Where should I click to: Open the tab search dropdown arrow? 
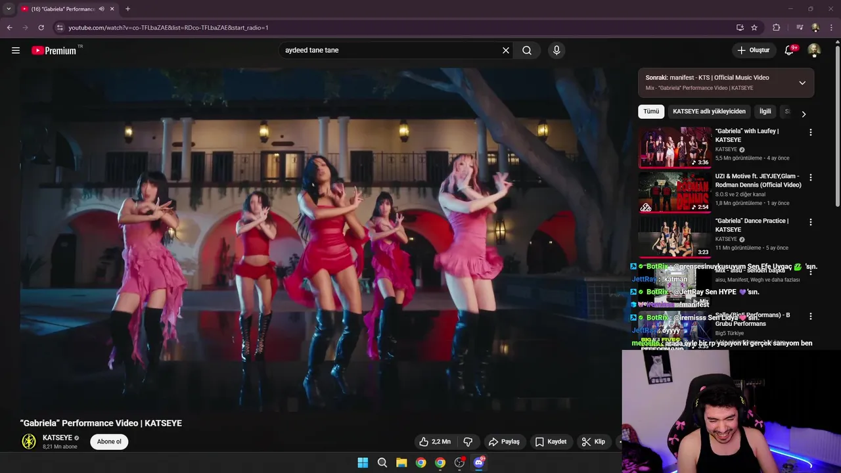click(x=9, y=9)
